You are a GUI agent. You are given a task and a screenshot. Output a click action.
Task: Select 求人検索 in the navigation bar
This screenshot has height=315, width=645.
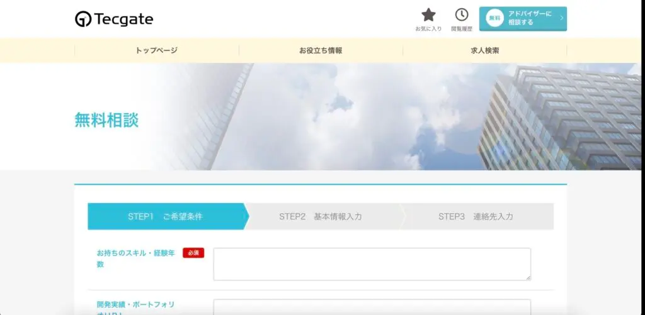tap(484, 50)
